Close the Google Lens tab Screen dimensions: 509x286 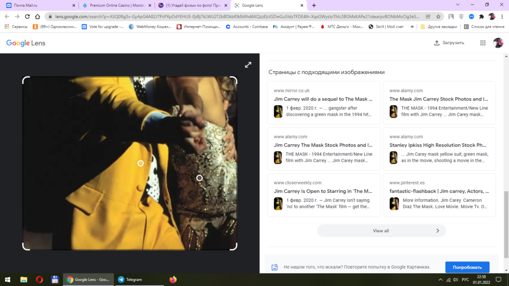click(301, 6)
